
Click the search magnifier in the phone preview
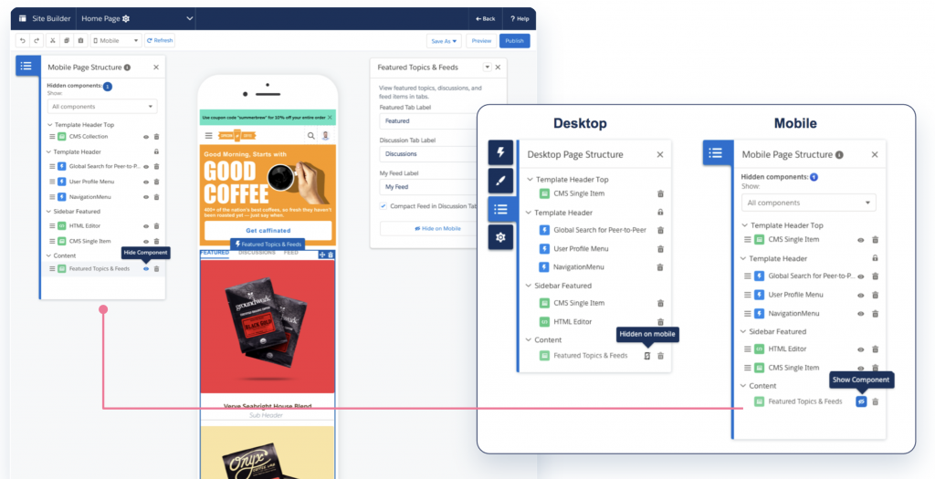pos(310,136)
